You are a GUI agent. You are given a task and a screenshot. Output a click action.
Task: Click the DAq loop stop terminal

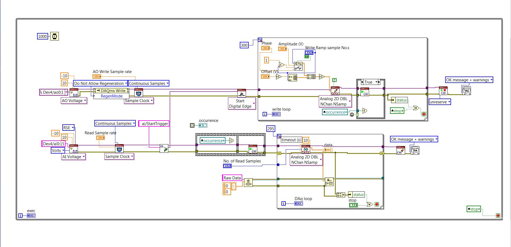[x=377, y=205]
